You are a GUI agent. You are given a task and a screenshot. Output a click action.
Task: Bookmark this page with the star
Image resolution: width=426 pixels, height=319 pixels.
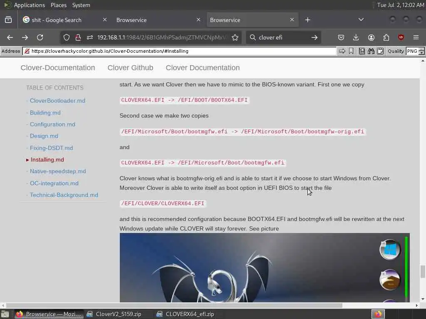tap(235, 37)
